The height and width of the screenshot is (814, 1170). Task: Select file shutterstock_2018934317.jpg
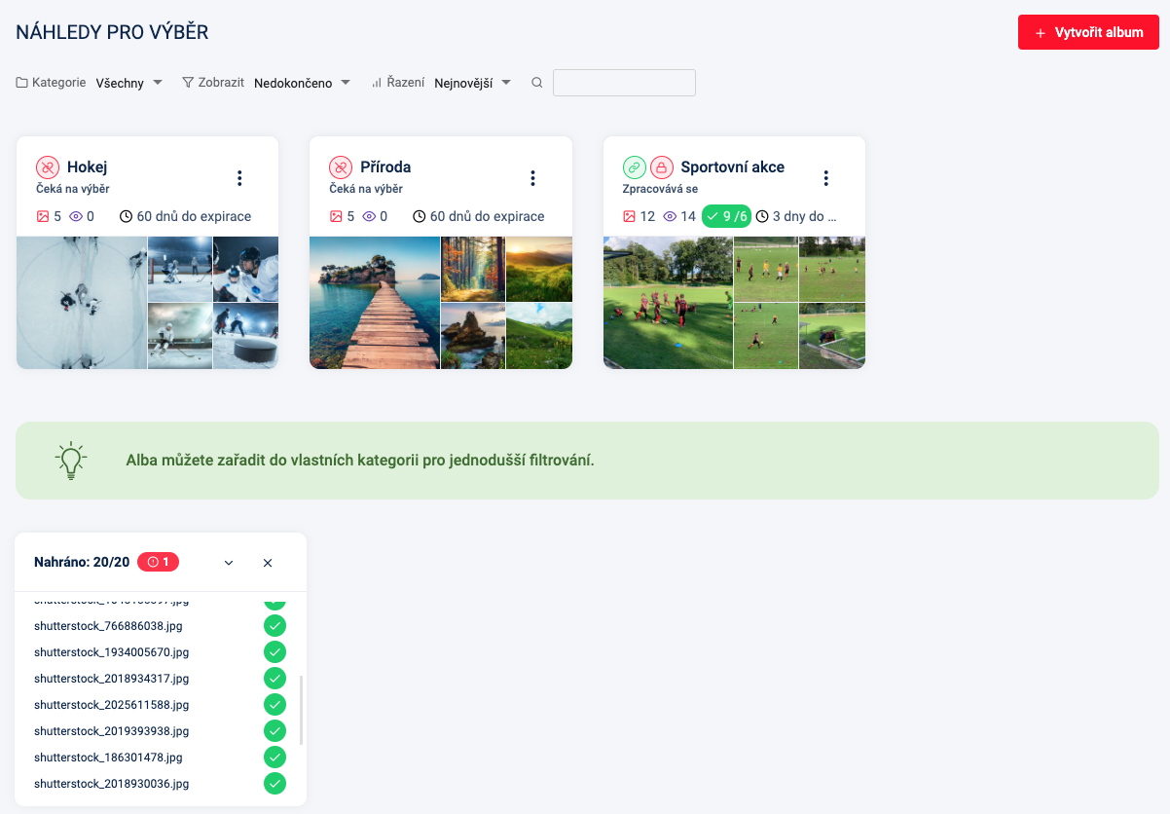(111, 679)
